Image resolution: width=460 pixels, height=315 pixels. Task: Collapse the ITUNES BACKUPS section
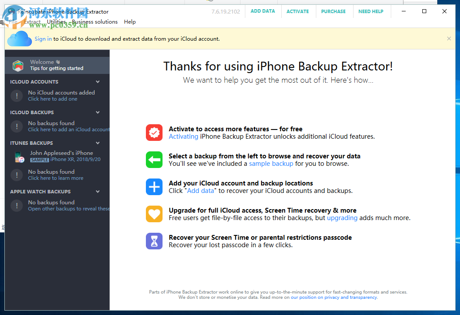[98, 143]
